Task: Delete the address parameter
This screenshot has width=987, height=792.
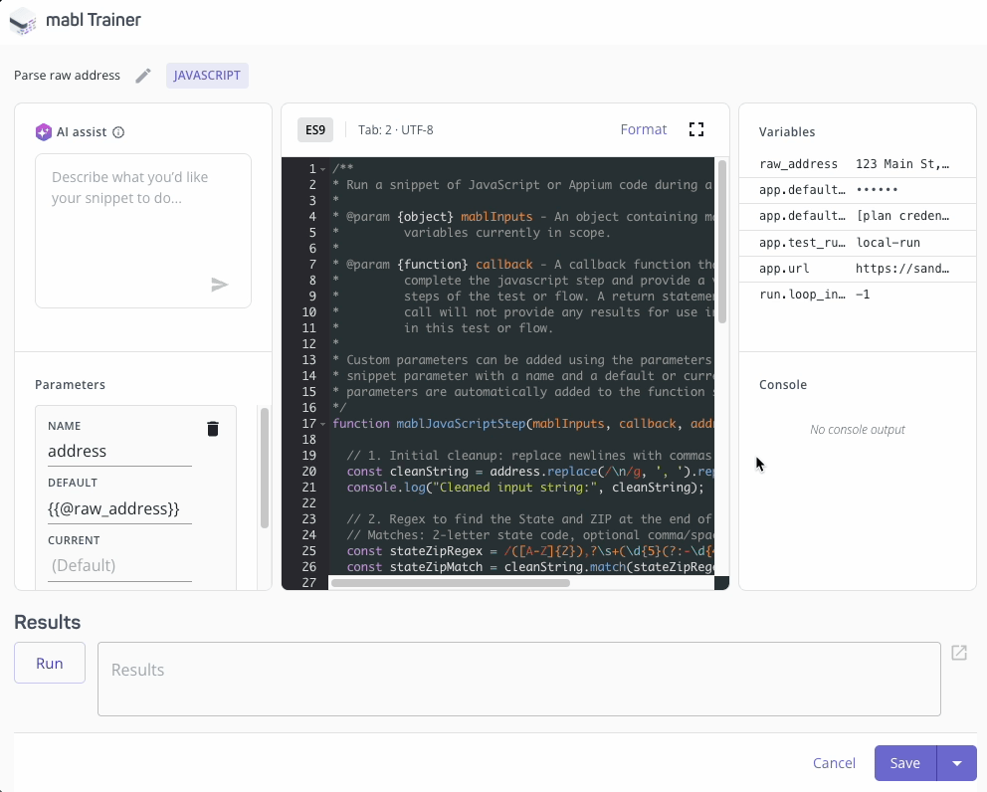Action: pyautogui.click(x=212, y=429)
